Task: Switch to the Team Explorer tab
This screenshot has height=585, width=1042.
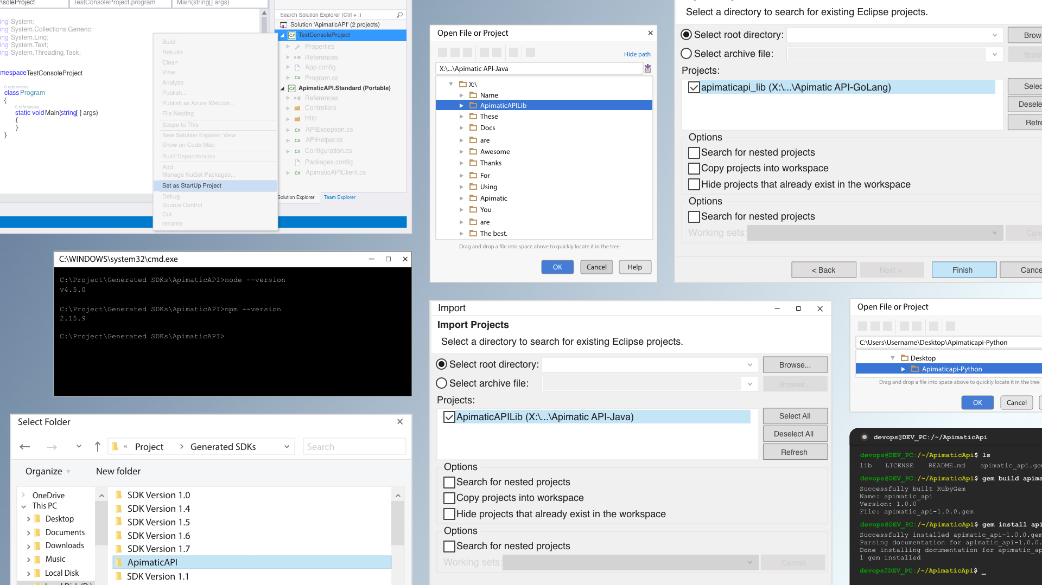Action: click(340, 197)
